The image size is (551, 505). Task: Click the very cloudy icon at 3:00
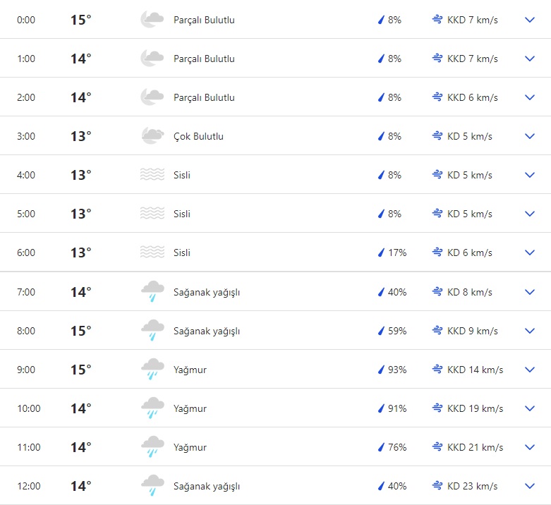[152, 136]
